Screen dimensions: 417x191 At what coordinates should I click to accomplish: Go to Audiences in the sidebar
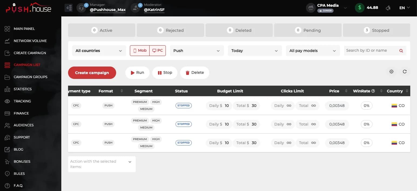pos(24,125)
